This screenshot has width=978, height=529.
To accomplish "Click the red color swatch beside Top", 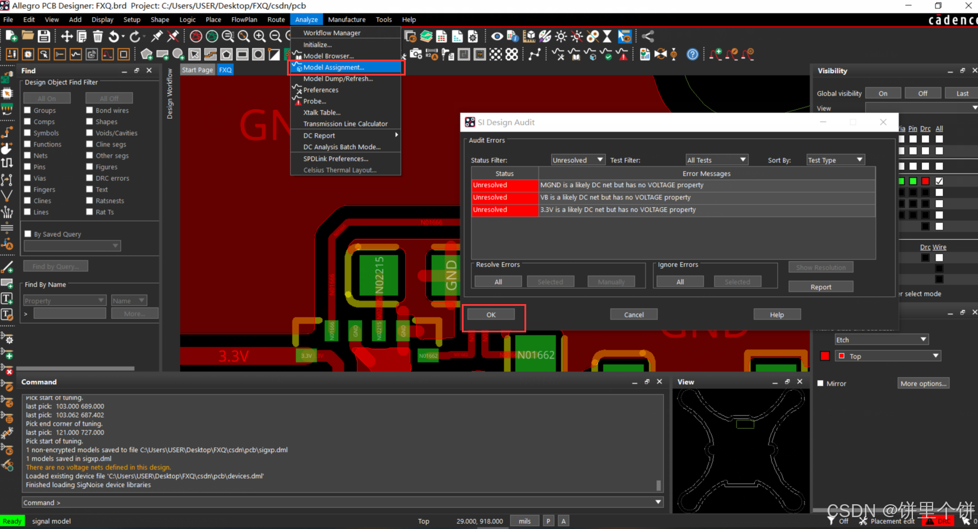I will point(825,356).
